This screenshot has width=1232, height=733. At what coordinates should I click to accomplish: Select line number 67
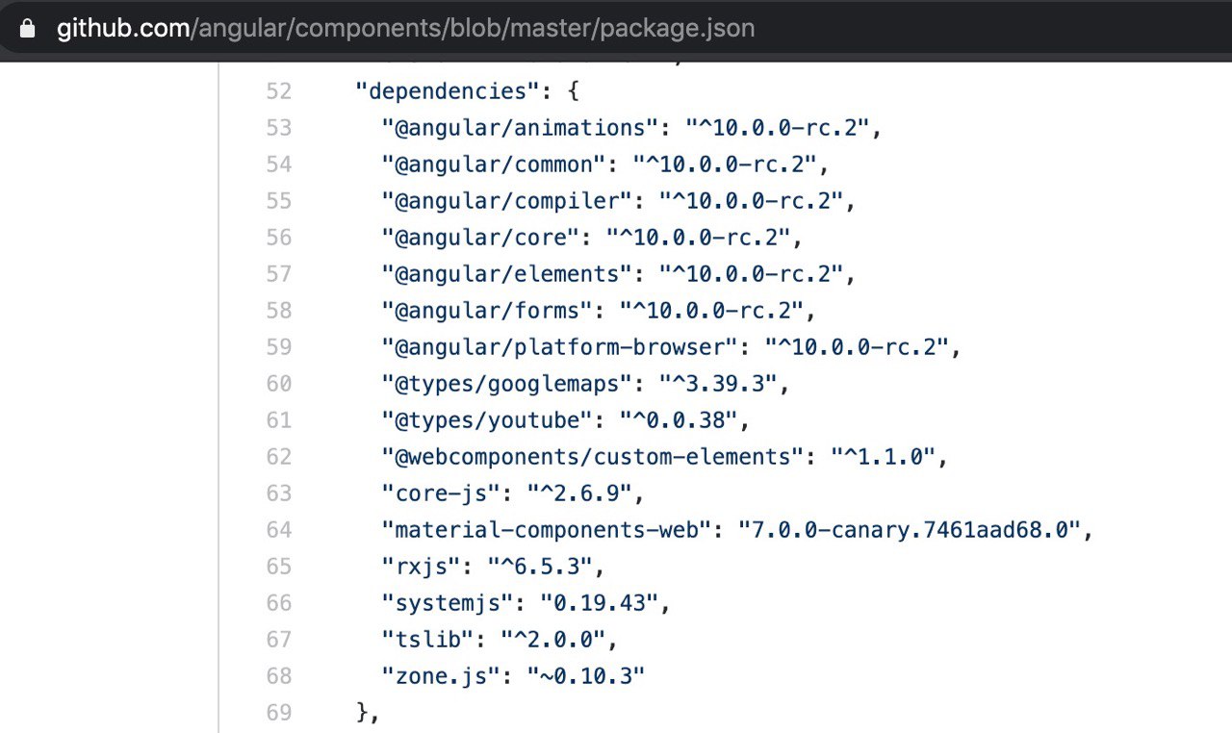tap(279, 640)
